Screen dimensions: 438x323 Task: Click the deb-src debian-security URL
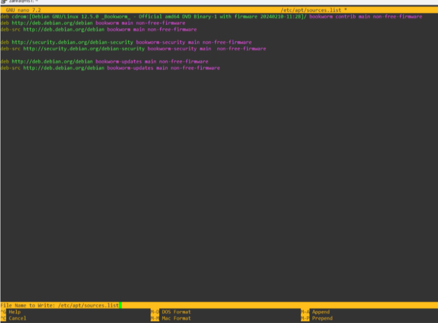[x=84, y=49]
